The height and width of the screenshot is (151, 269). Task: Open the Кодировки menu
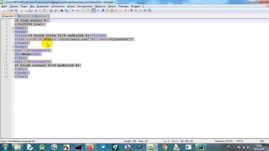[43, 6]
